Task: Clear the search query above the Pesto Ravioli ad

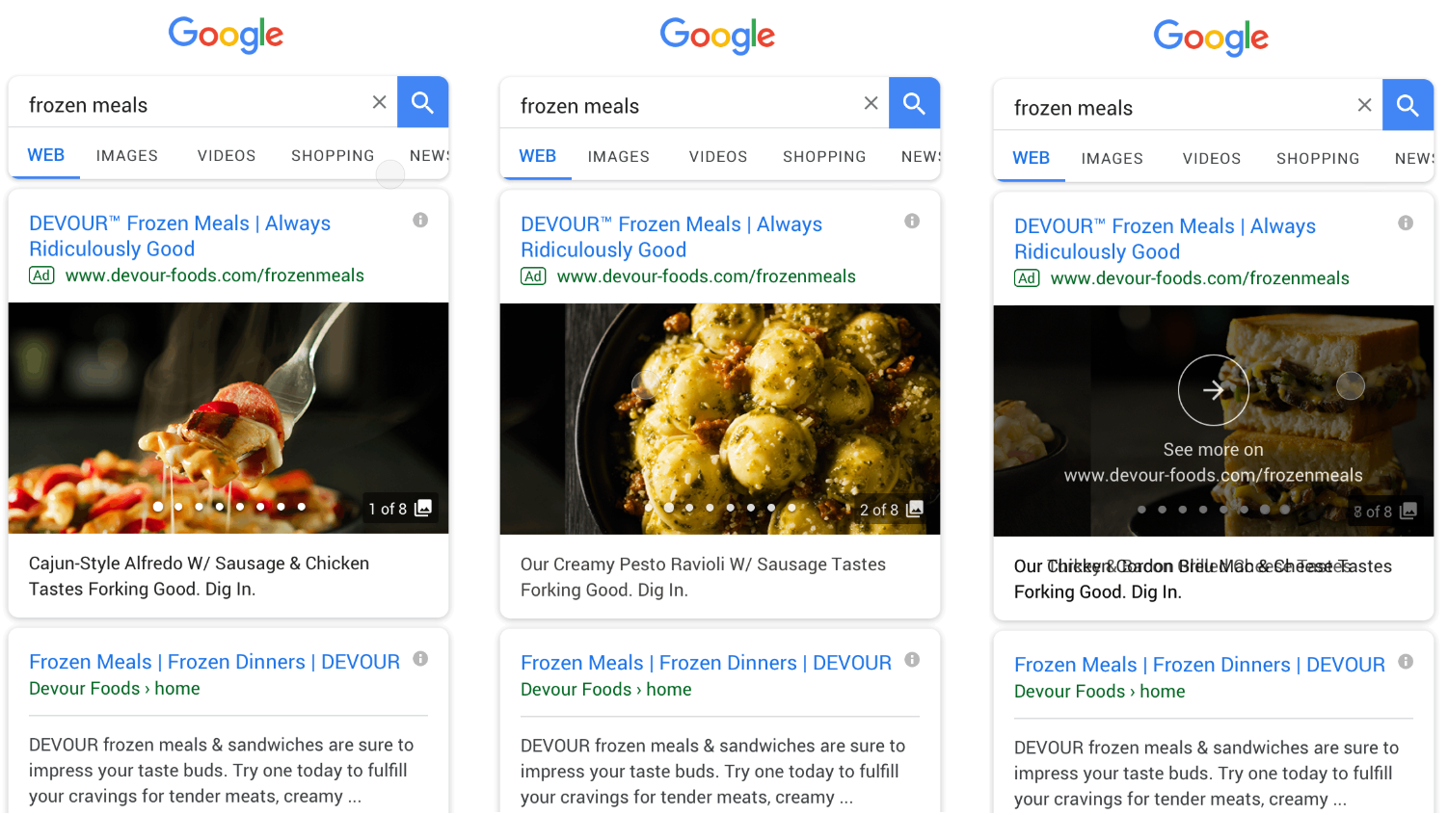Action: (871, 103)
